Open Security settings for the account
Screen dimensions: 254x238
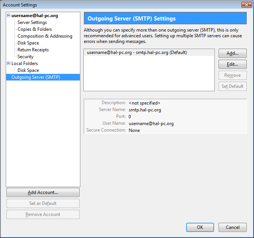[x=26, y=57]
